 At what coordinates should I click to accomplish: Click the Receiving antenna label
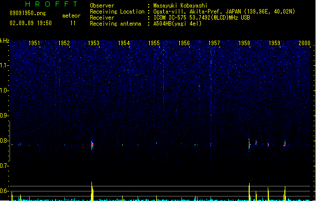(x=116, y=24)
